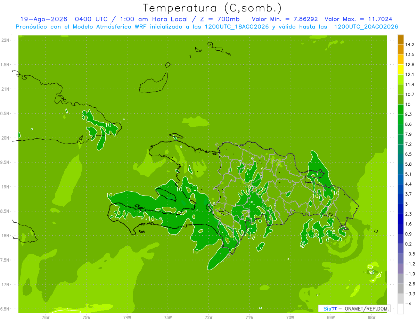
Task: Click the '68W' longitude axis label
Action: 371,317
